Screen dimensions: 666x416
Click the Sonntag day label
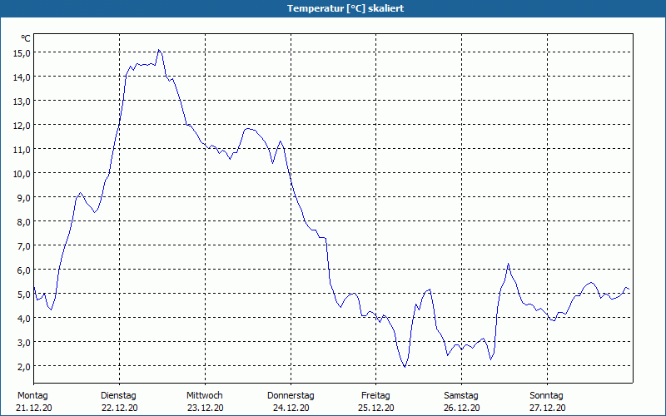point(546,396)
